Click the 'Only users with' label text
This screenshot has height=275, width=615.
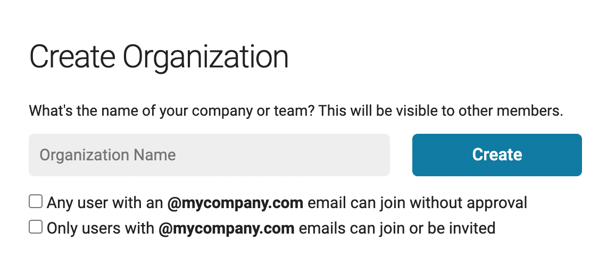coord(101,228)
